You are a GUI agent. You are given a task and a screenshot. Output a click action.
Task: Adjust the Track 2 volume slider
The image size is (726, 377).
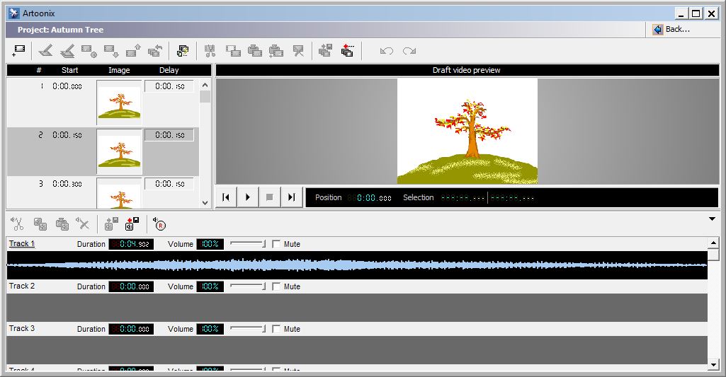(248, 286)
